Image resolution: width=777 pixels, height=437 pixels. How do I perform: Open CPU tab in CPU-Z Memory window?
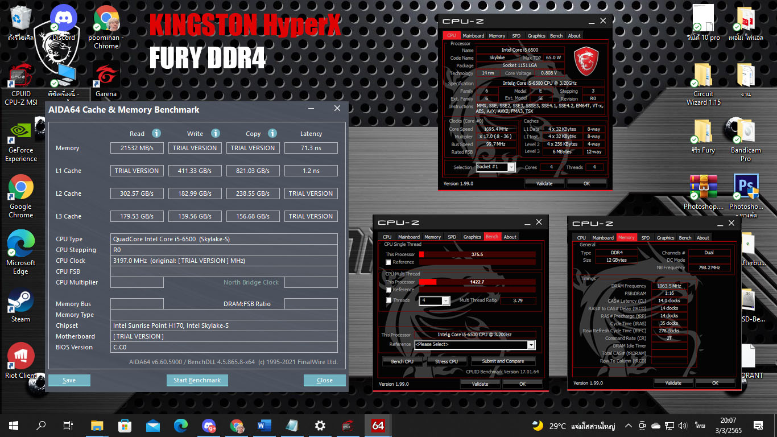[x=581, y=237]
